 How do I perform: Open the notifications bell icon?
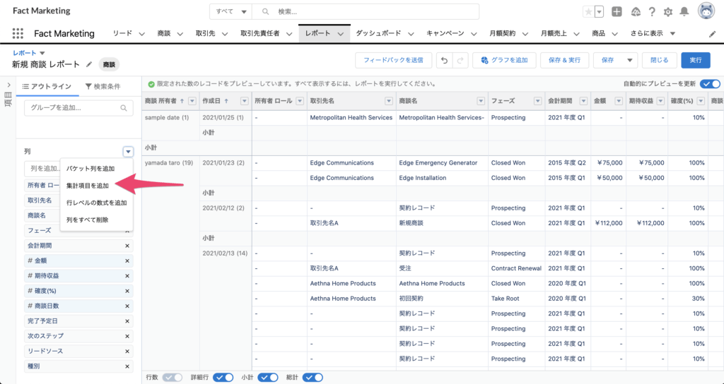point(684,12)
